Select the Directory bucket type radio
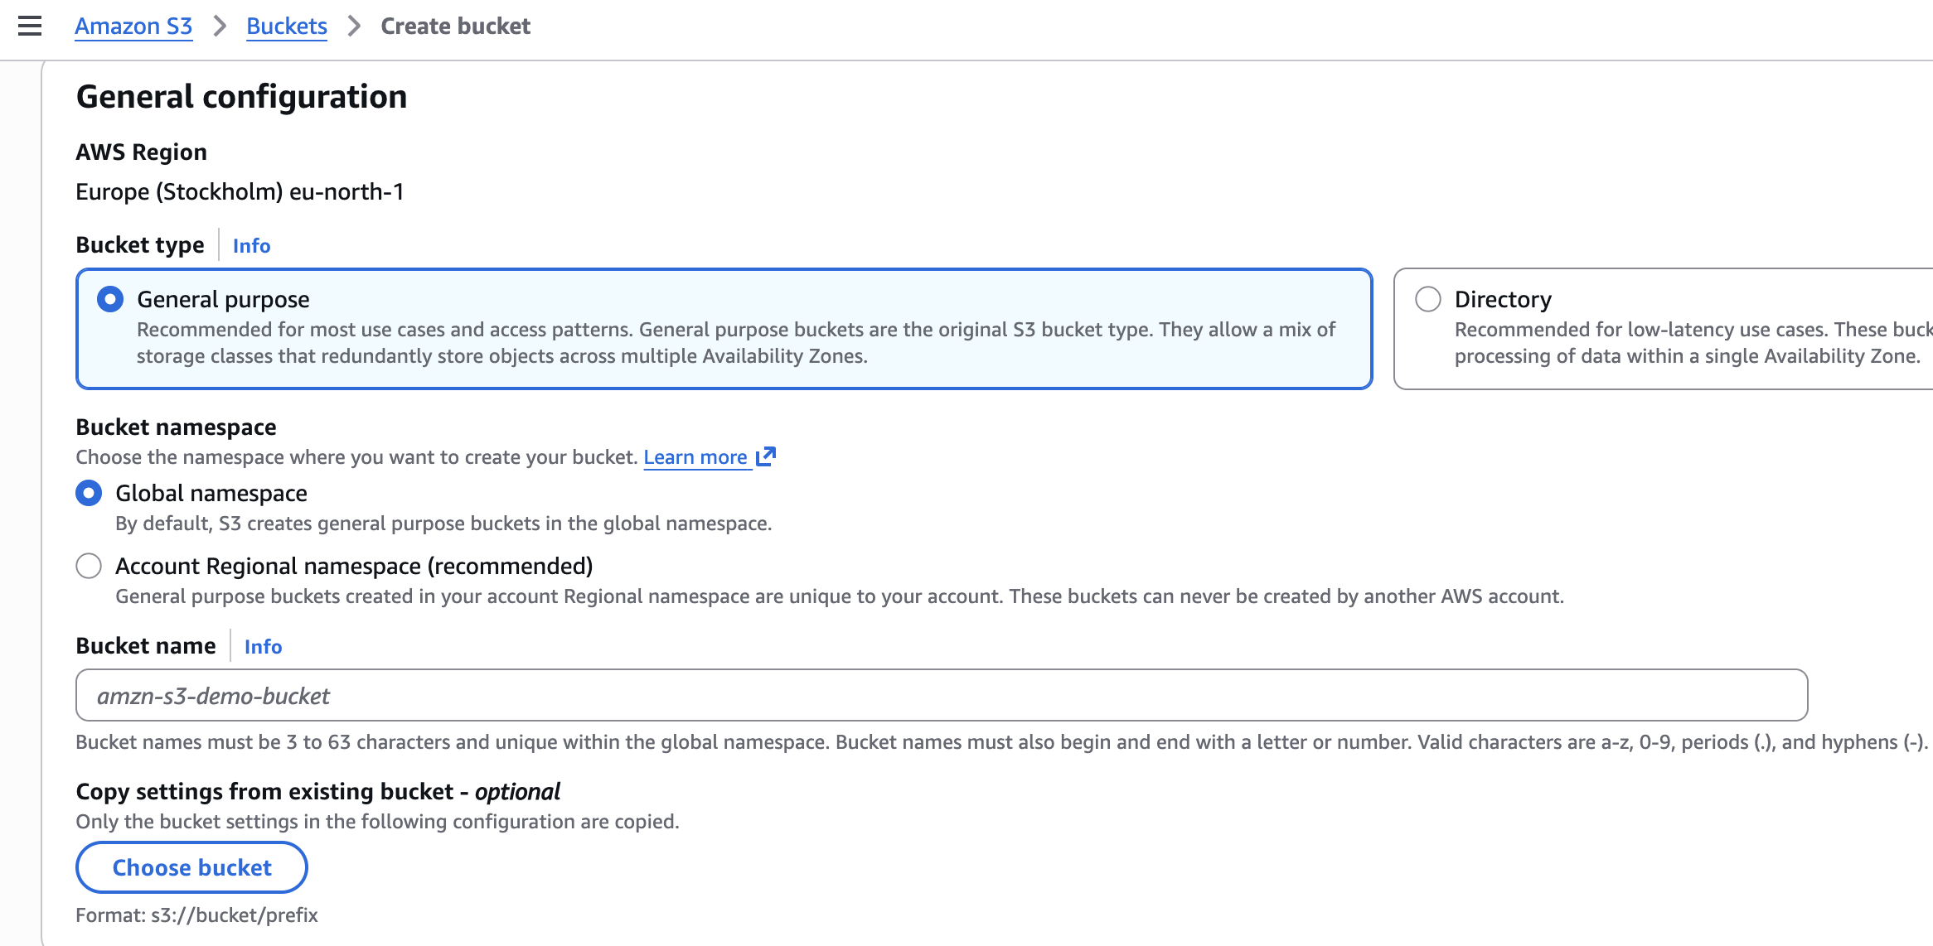This screenshot has height=946, width=1933. (1427, 299)
